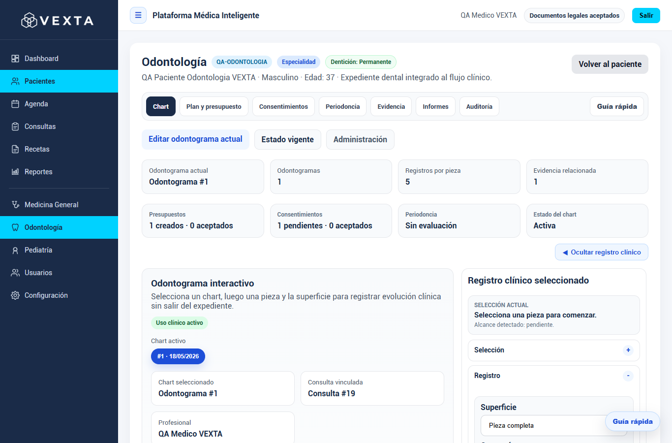The width and height of the screenshot is (672, 443).
Task: Click QA Medico VEXTA user name in header
Action: click(x=489, y=15)
